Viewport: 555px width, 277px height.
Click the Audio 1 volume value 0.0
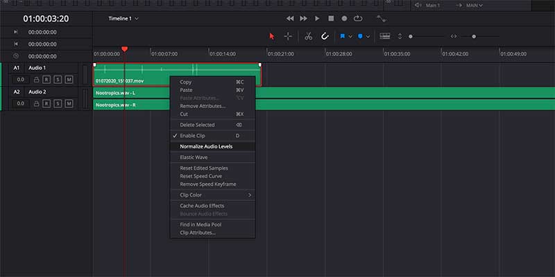(21, 80)
